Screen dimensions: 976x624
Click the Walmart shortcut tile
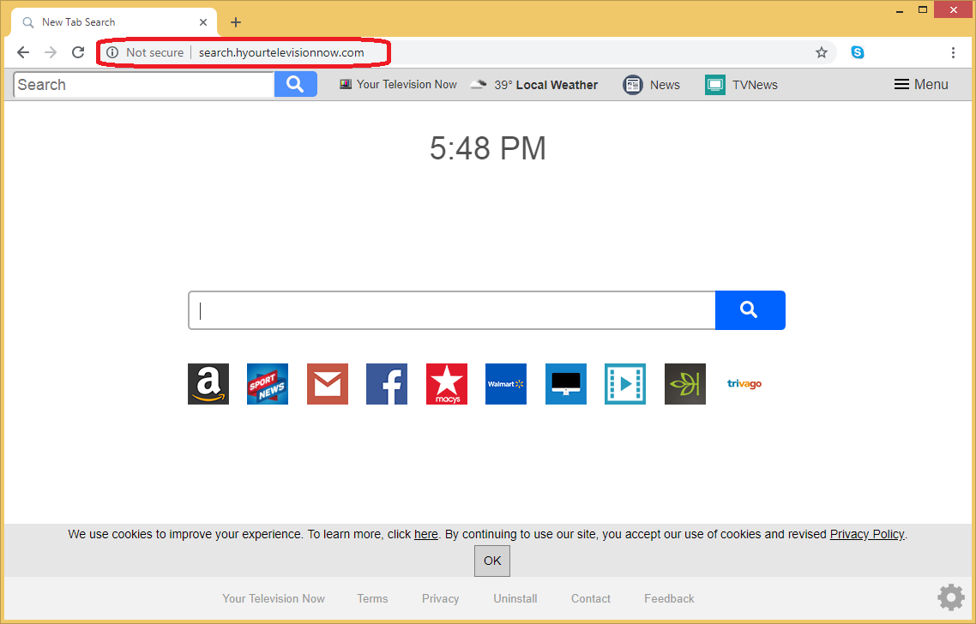point(506,384)
